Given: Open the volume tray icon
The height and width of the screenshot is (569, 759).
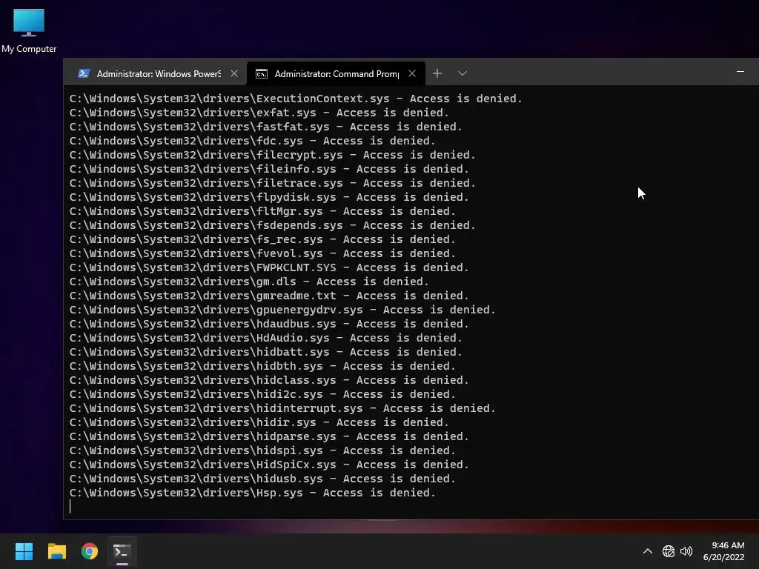Looking at the screenshot, I should click(686, 551).
